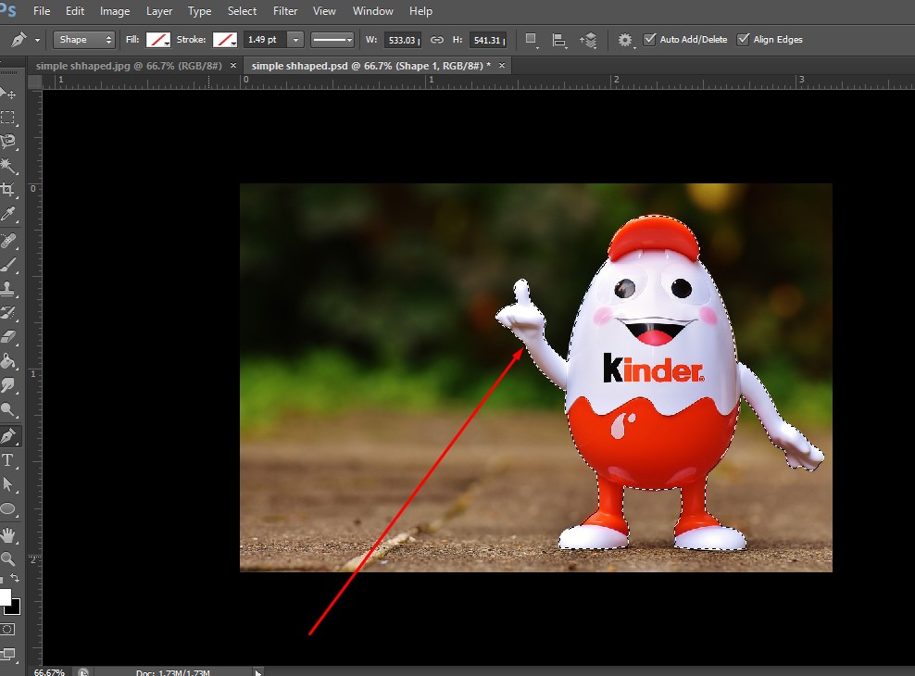This screenshot has height=676, width=915.
Task: Click the Doc size status text
Action: pos(173,672)
